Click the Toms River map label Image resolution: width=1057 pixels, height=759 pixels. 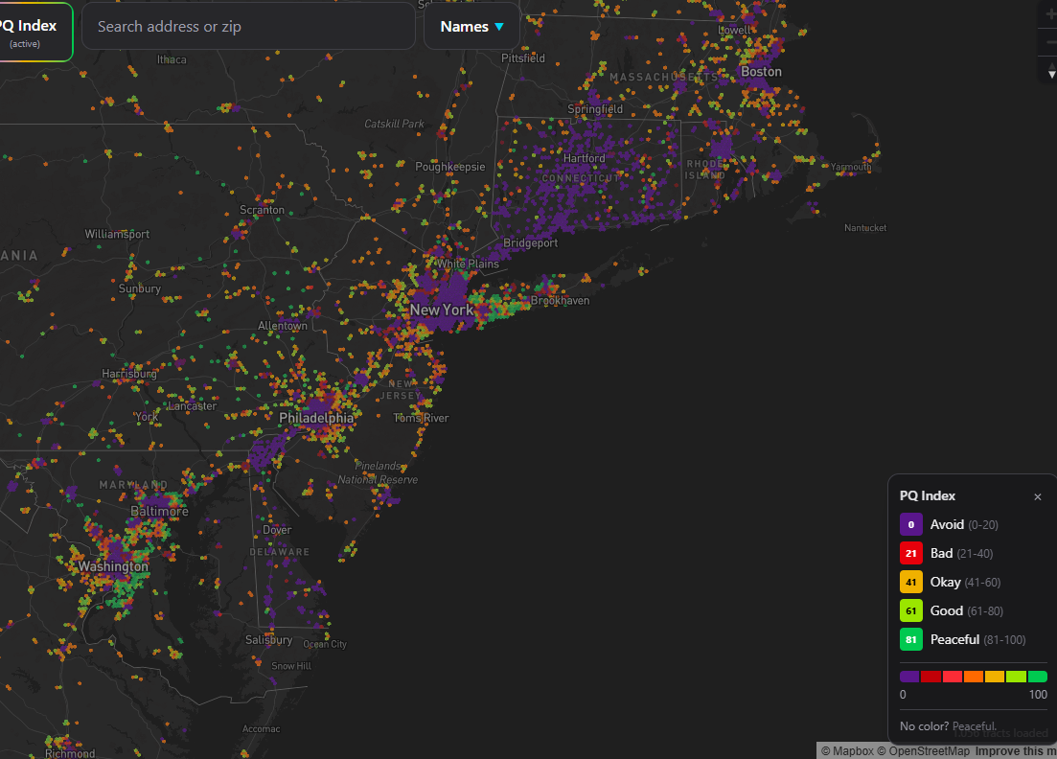(x=422, y=418)
